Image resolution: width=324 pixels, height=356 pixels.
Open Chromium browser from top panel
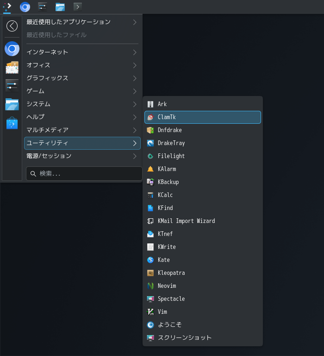click(x=25, y=7)
